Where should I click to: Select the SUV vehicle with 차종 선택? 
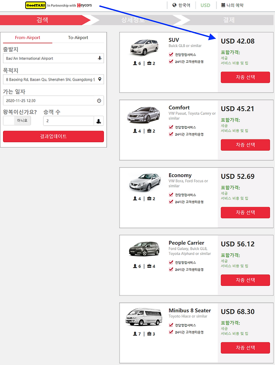tap(245, 77)
